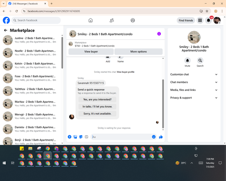
Task: Open the Friends icon in top navigation
Action: [112, 20]
